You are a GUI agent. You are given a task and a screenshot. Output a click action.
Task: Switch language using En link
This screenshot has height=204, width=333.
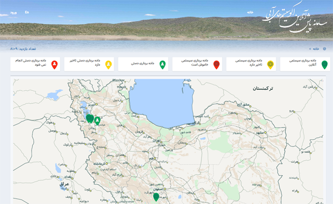[27, 12]
